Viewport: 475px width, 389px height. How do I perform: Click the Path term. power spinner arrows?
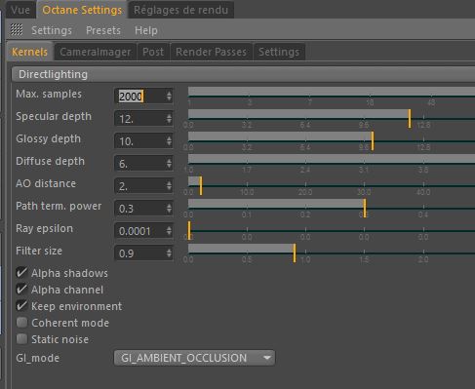[x=169, y=209]
